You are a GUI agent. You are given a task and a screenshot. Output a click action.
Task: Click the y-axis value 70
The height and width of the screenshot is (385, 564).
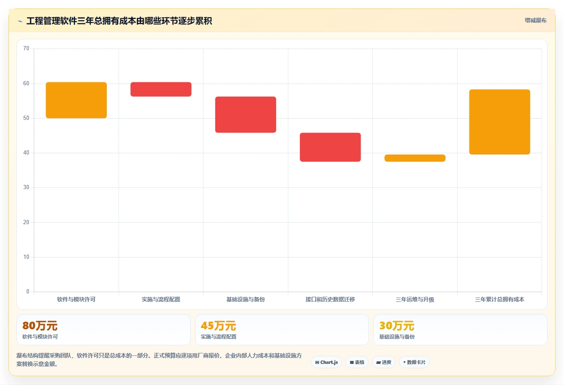click(x=26, y=49)
